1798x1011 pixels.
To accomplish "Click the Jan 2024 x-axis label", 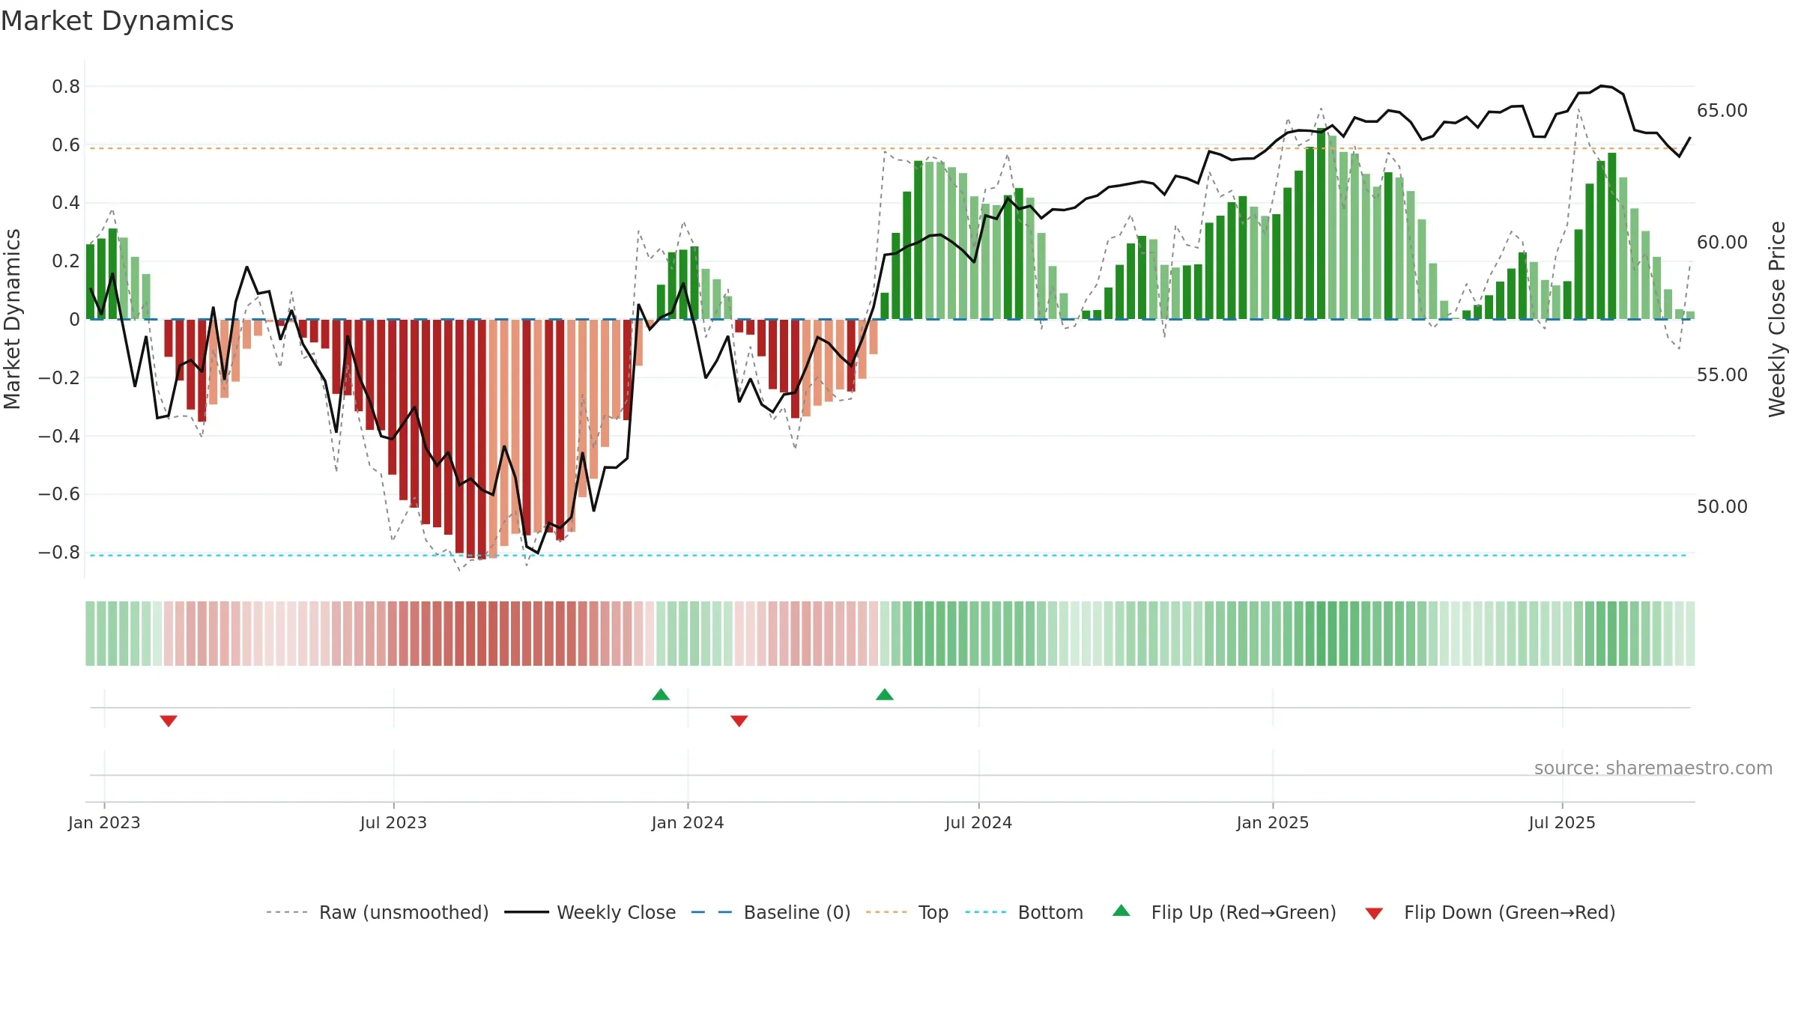I will point(688,822).
